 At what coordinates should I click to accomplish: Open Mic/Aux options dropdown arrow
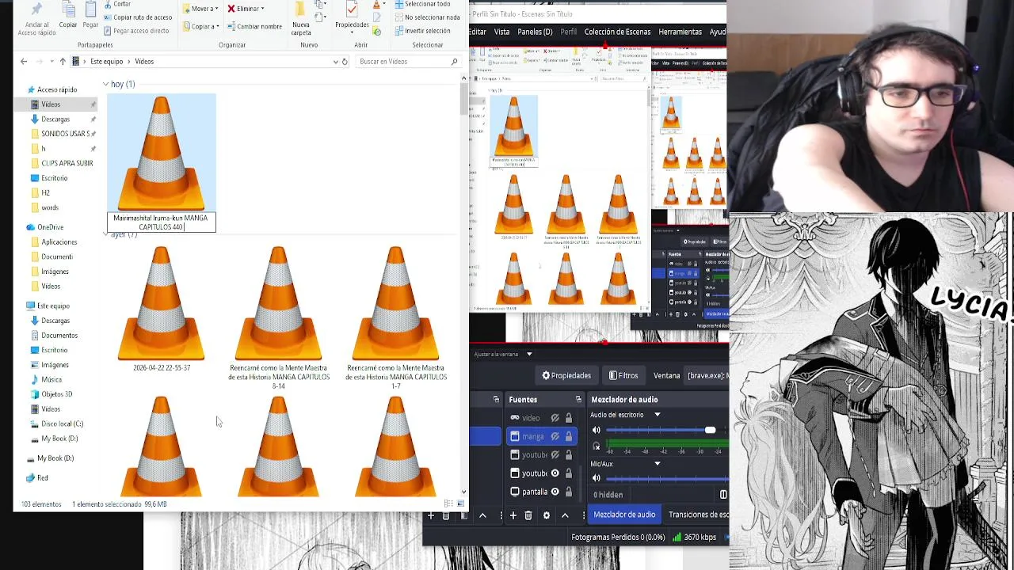pos(657,463)
